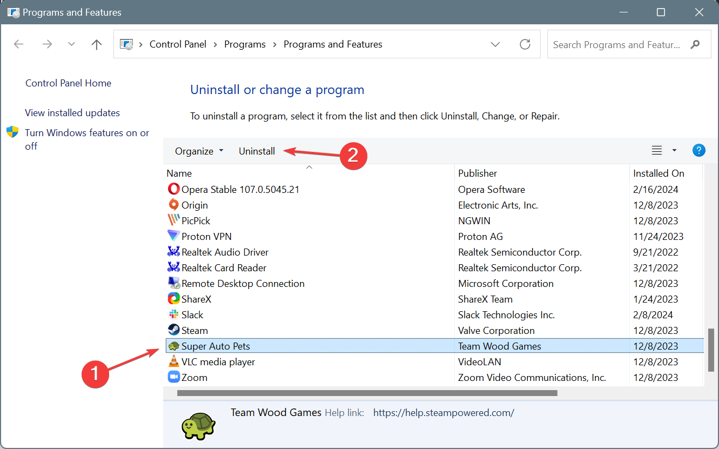Navigate to Control Panel from the breadcrumb
Image resolution: width=719 pixels, height=449 pixels.
178,44
